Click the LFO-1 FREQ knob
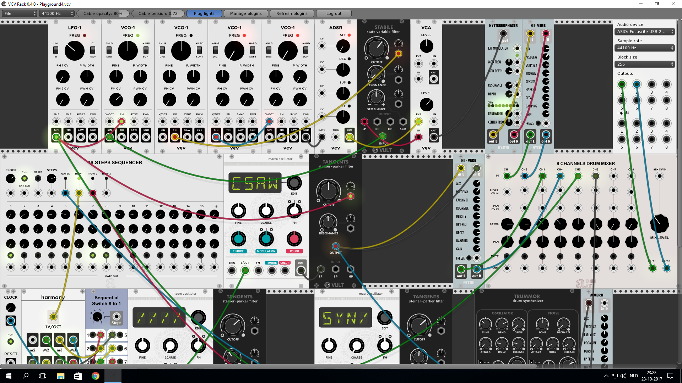Viewport: 682px width, 383px height. click(75, 51)
